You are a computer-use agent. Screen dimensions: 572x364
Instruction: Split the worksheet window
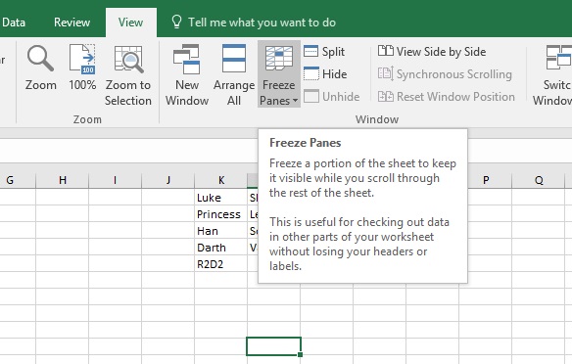(x=324, y=52)
